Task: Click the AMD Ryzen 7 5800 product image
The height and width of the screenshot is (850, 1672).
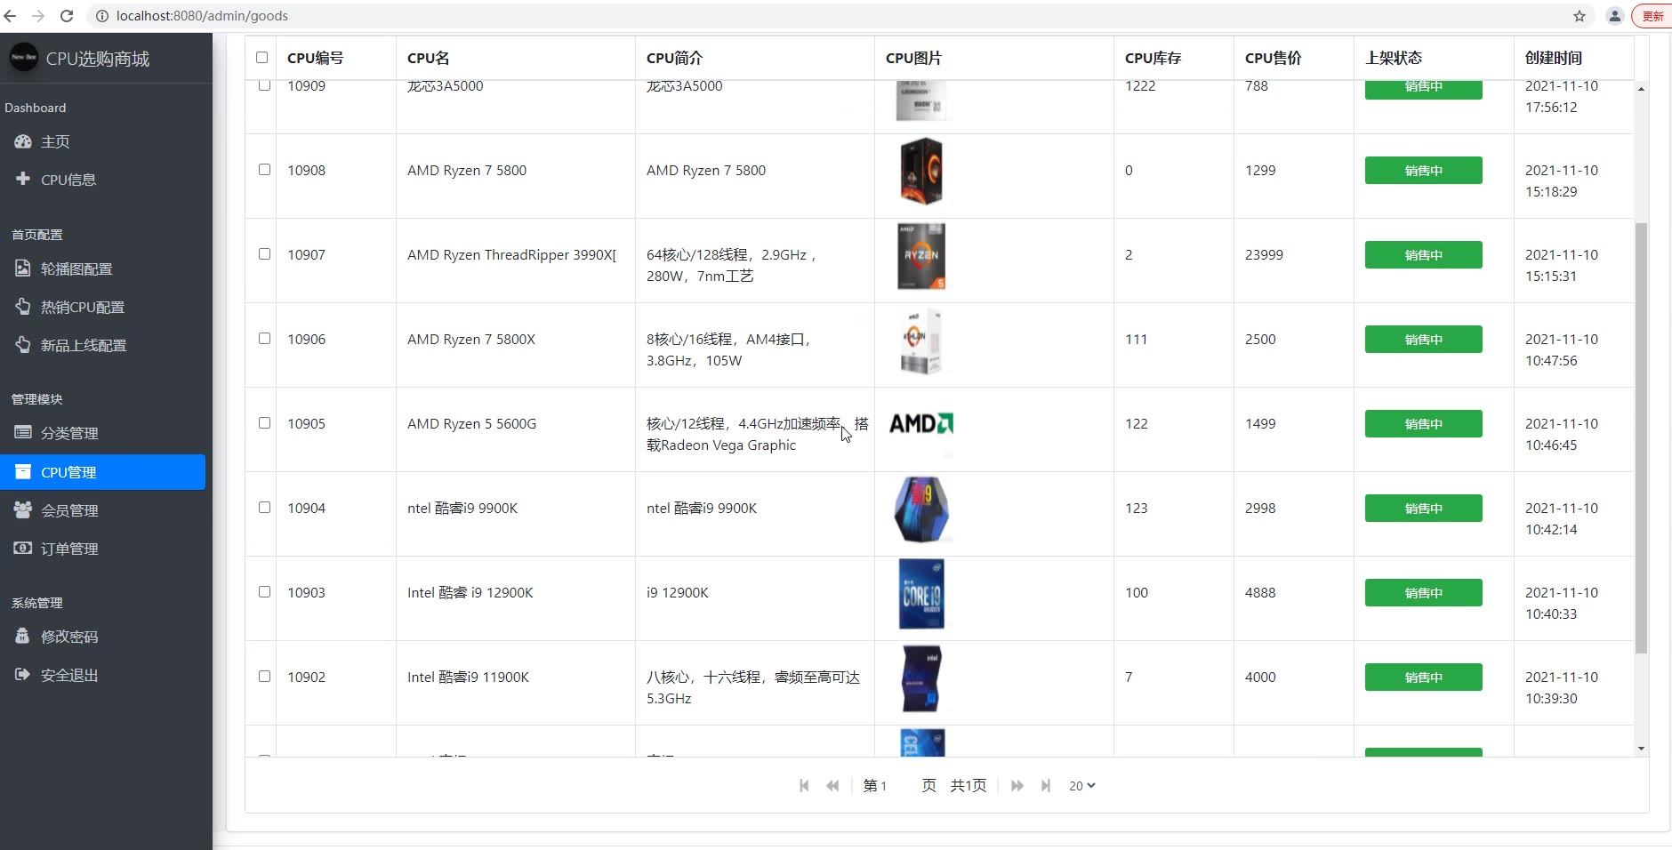Action: tap(920, 171)
